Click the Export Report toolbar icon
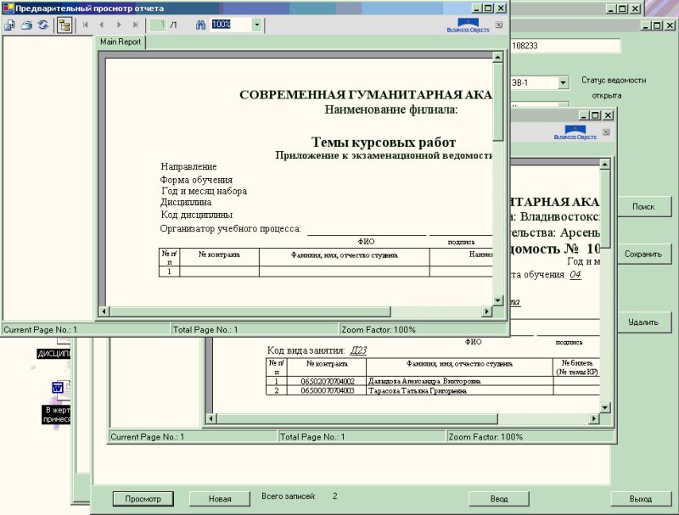679x515 pixels. coord(9,25)
